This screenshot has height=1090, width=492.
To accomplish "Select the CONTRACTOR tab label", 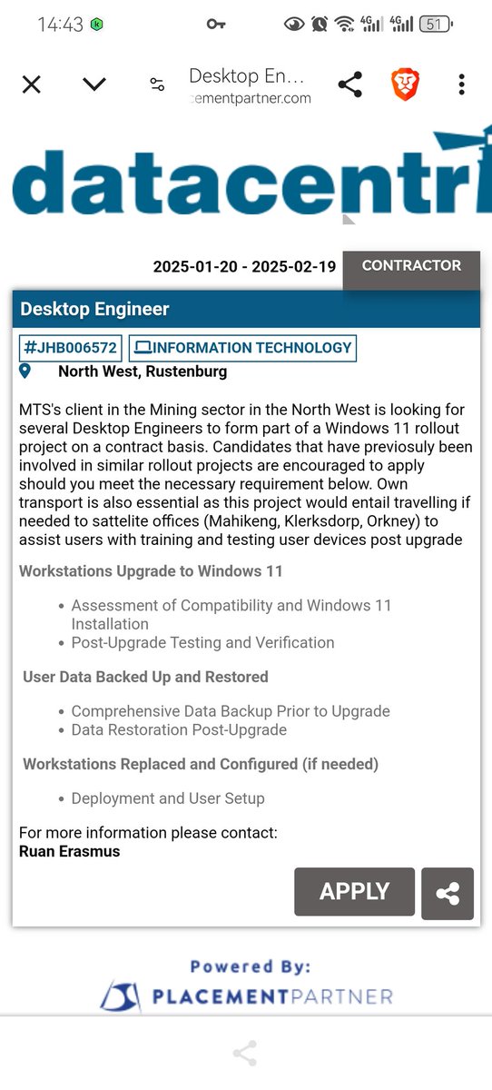I will coord(411,266).
